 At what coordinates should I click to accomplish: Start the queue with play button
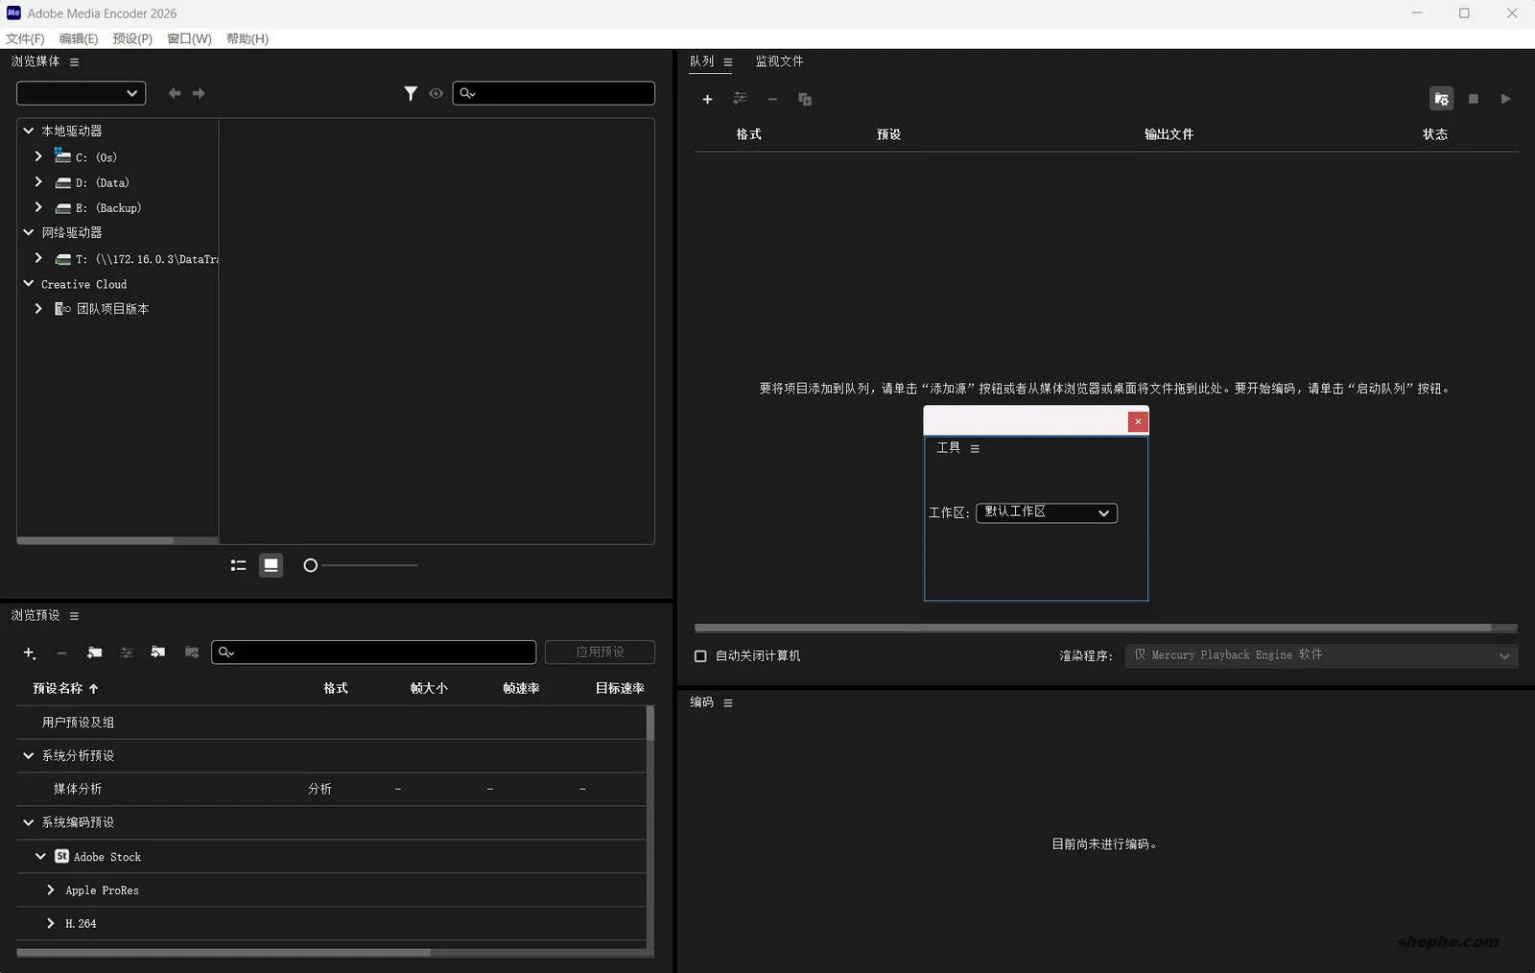pos(1506,99)
